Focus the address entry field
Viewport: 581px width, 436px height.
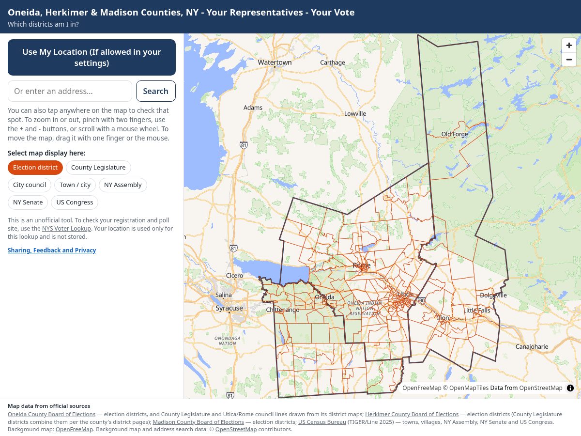[70, 91]
